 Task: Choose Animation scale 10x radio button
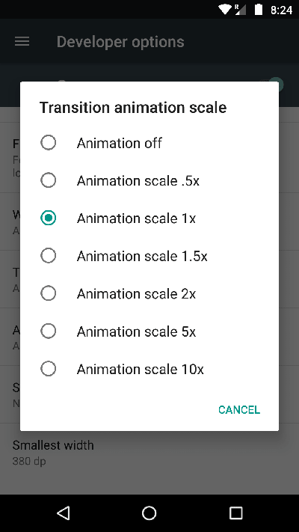pos(149,369)
